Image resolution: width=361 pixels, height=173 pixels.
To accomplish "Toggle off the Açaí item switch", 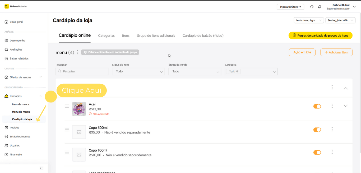I will click(317, 106).
